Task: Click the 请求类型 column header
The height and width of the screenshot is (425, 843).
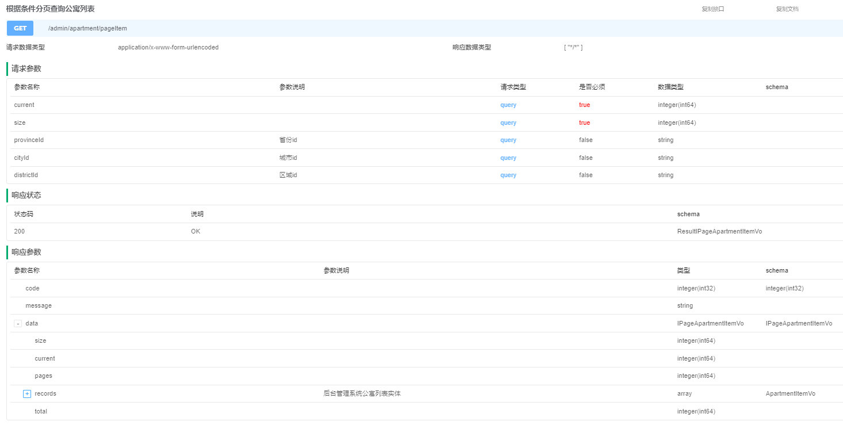Action: coord(513,87)
